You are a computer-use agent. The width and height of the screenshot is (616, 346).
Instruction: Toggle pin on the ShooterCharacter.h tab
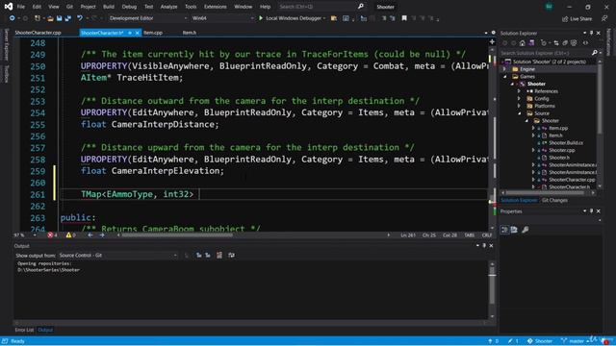(130, 33)
